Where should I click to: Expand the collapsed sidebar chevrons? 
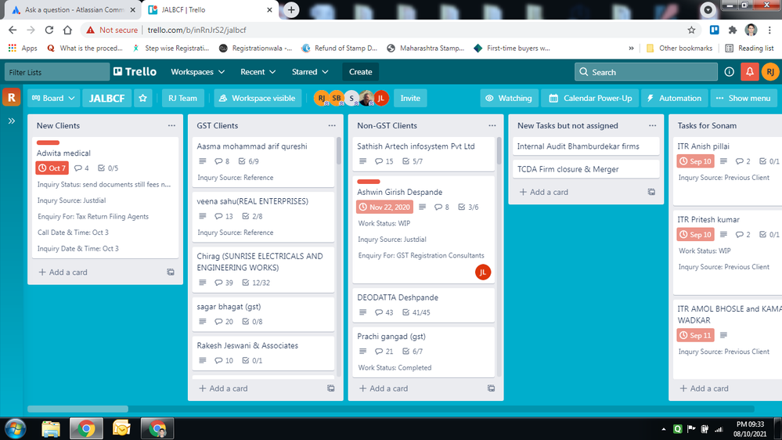(12, 121)
